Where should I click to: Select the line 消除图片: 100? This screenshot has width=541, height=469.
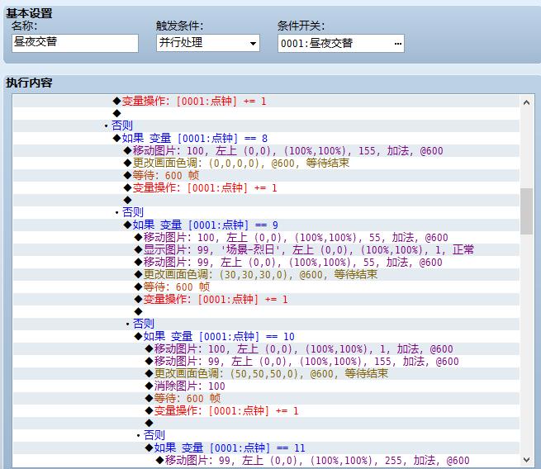click(x=266, y=386)
